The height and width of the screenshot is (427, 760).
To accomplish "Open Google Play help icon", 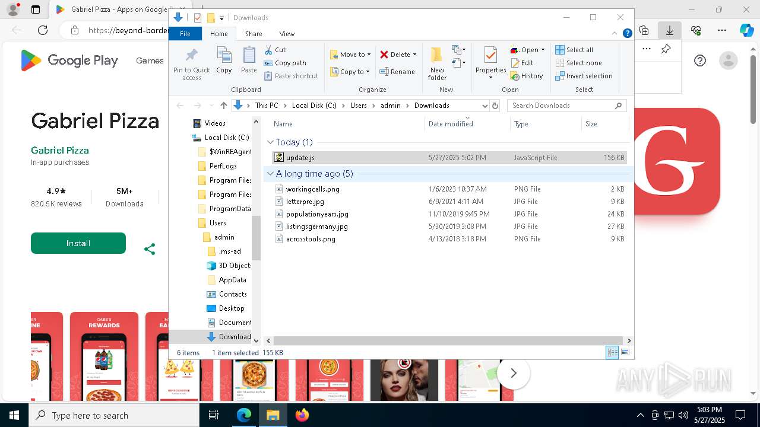I will click(700, 60).
